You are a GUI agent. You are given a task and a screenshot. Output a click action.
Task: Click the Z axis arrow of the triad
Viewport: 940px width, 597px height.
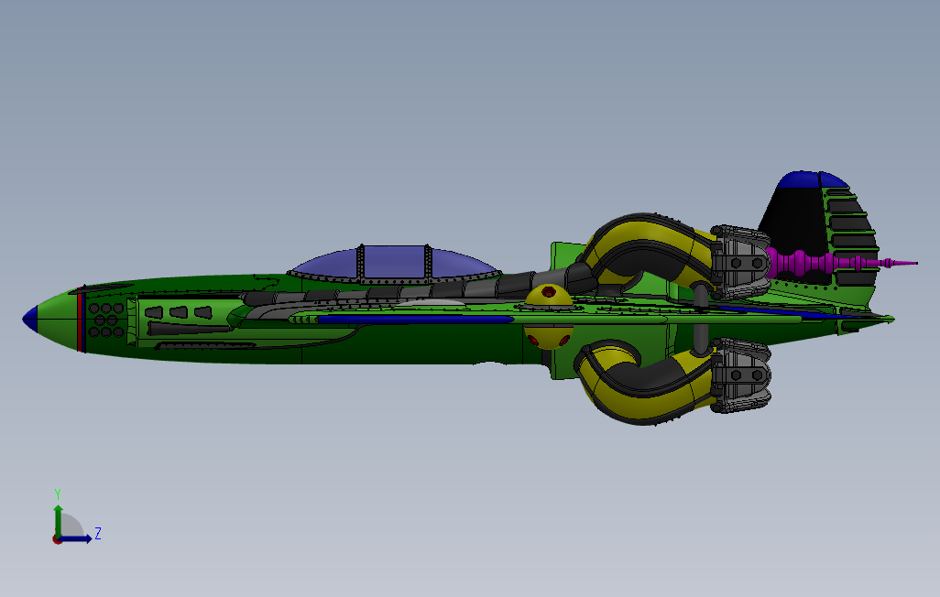point(75,539)
